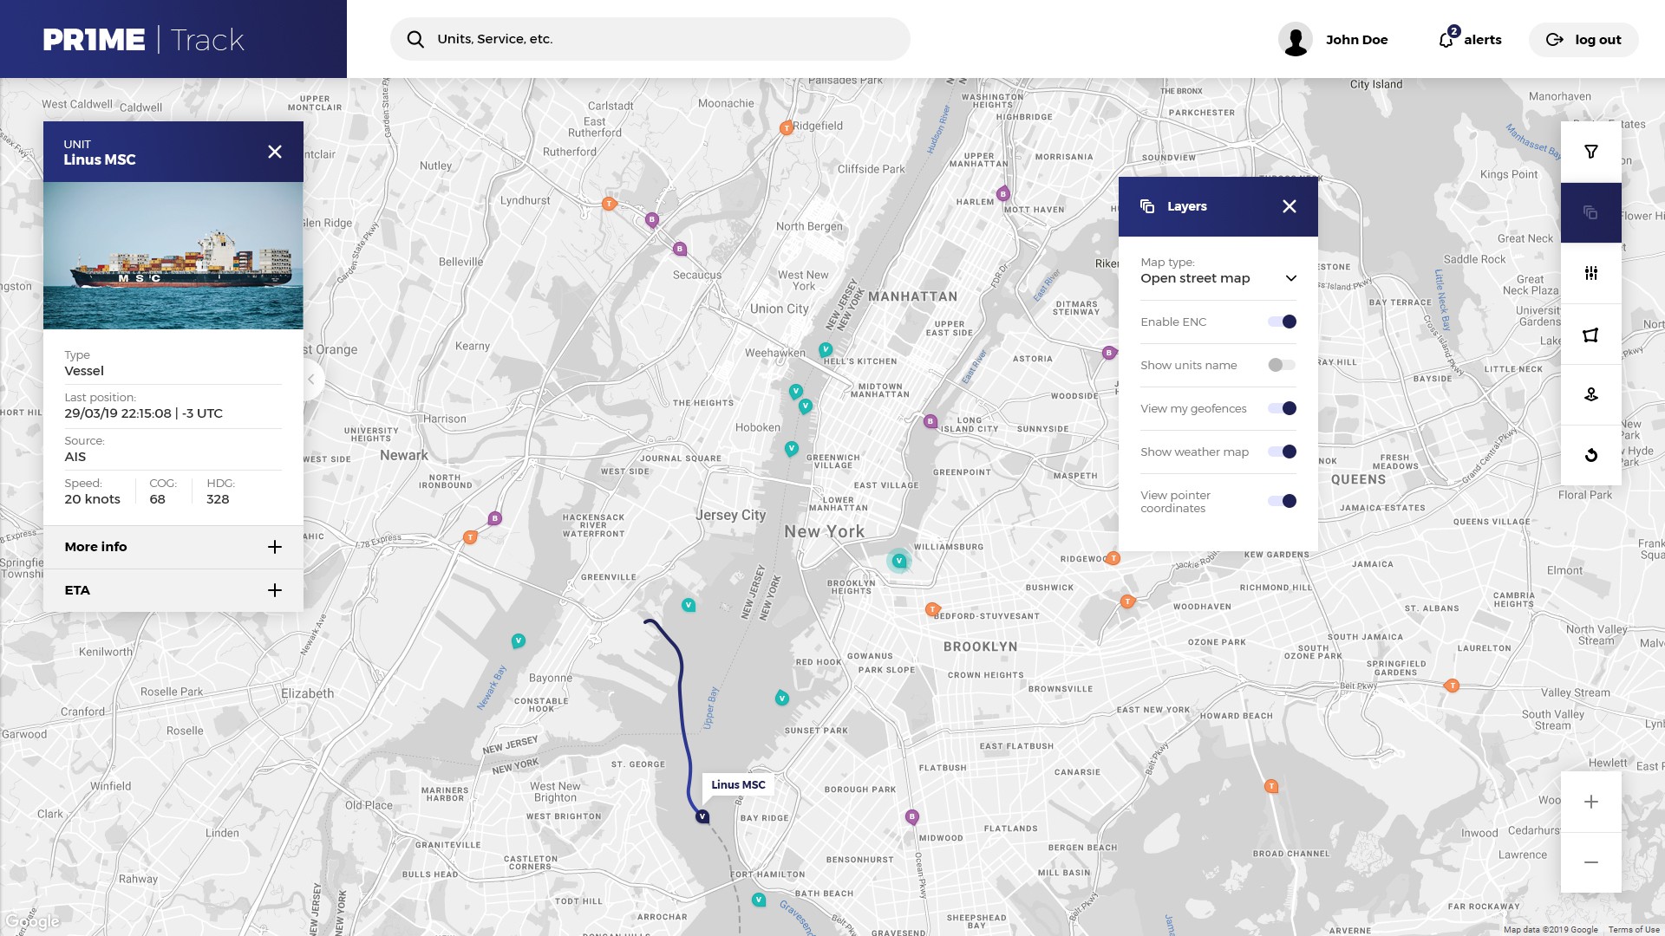Toggle Show weather map off
Image resolution: width=1665 pixels, height=936 pixels.
(1282, 452)
